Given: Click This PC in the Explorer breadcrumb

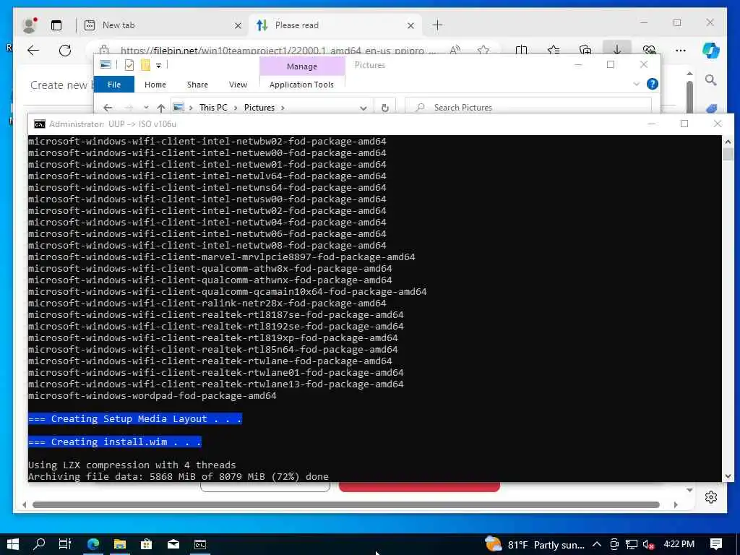Looking at the screenshot, I should [x=213, y=108].
